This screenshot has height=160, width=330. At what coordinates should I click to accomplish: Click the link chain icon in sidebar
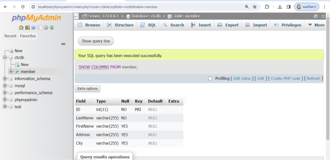click(63, 44)
